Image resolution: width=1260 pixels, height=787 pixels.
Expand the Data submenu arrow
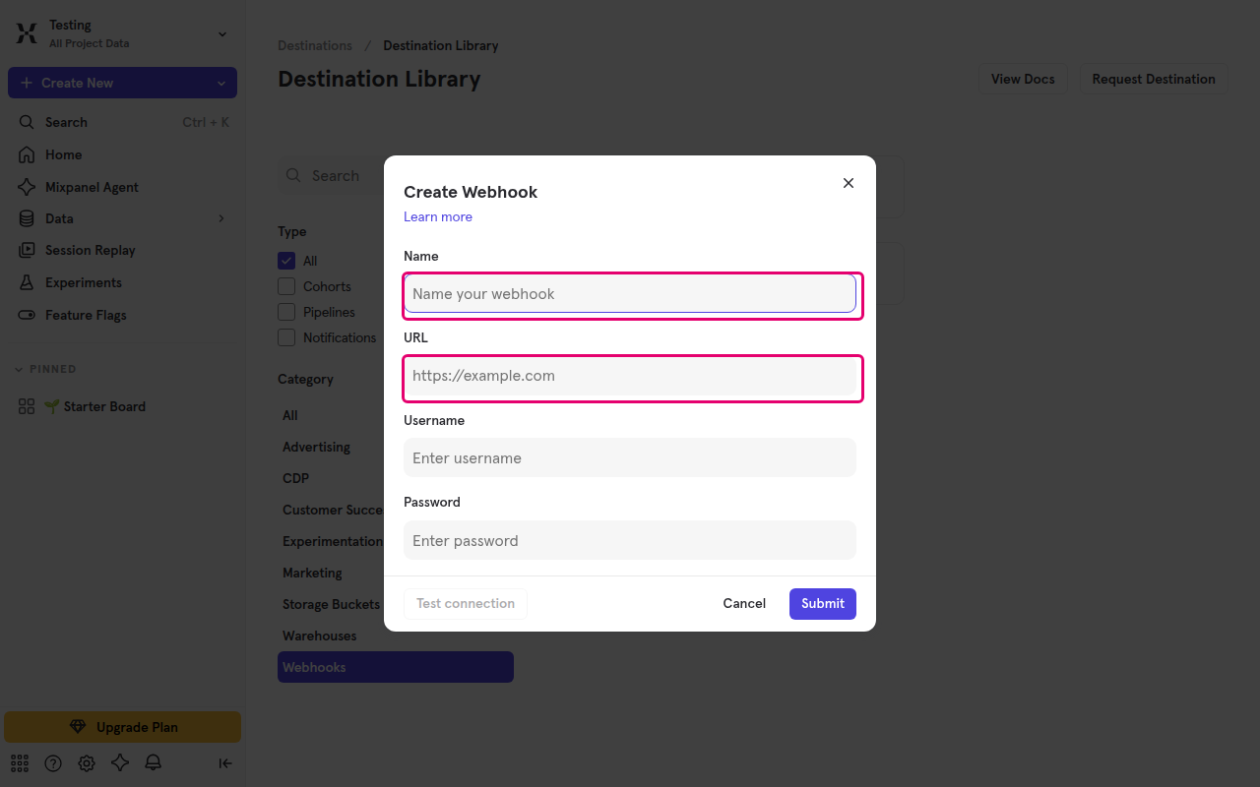(221, 218)
